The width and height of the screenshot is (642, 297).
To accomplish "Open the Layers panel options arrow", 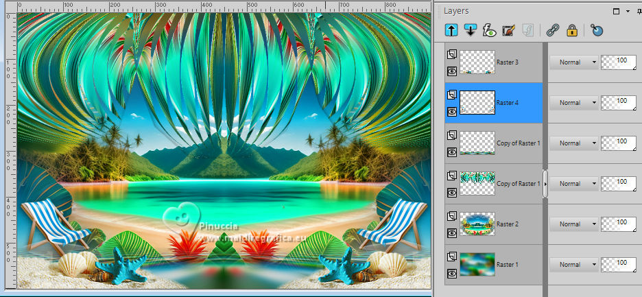I will pyautogui.click(x=628, y=12).
